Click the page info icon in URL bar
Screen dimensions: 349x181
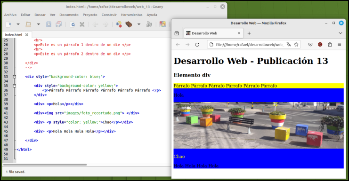pyautogui.click(x=211, y=44)
